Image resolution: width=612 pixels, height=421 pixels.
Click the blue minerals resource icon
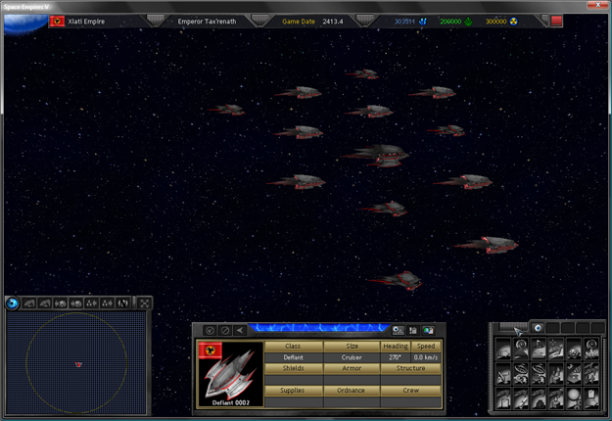[x=423, y=22]
